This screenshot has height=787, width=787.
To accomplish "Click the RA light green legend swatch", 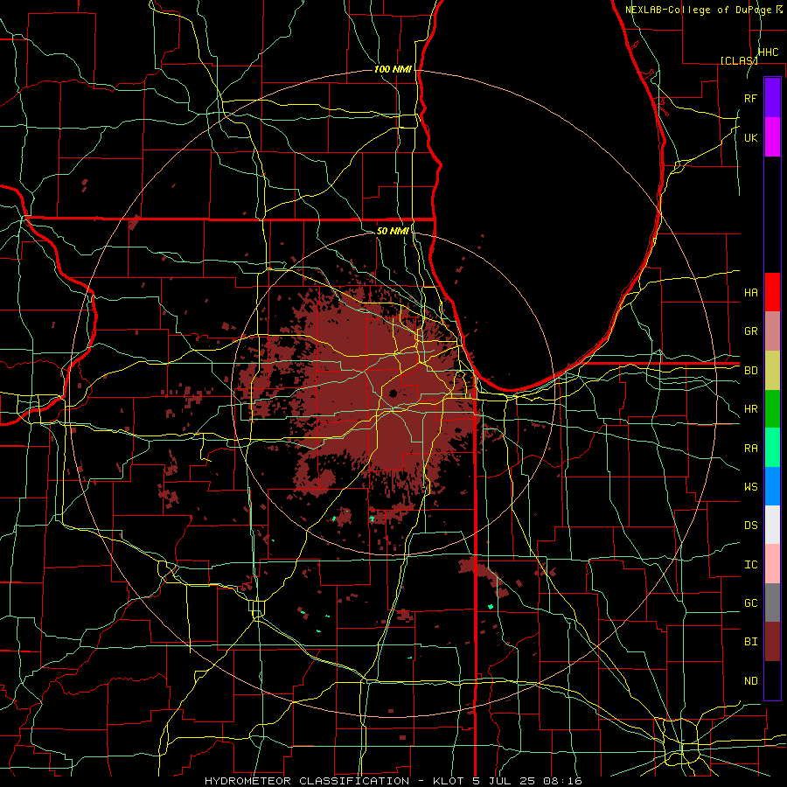I will coord(772,448).
